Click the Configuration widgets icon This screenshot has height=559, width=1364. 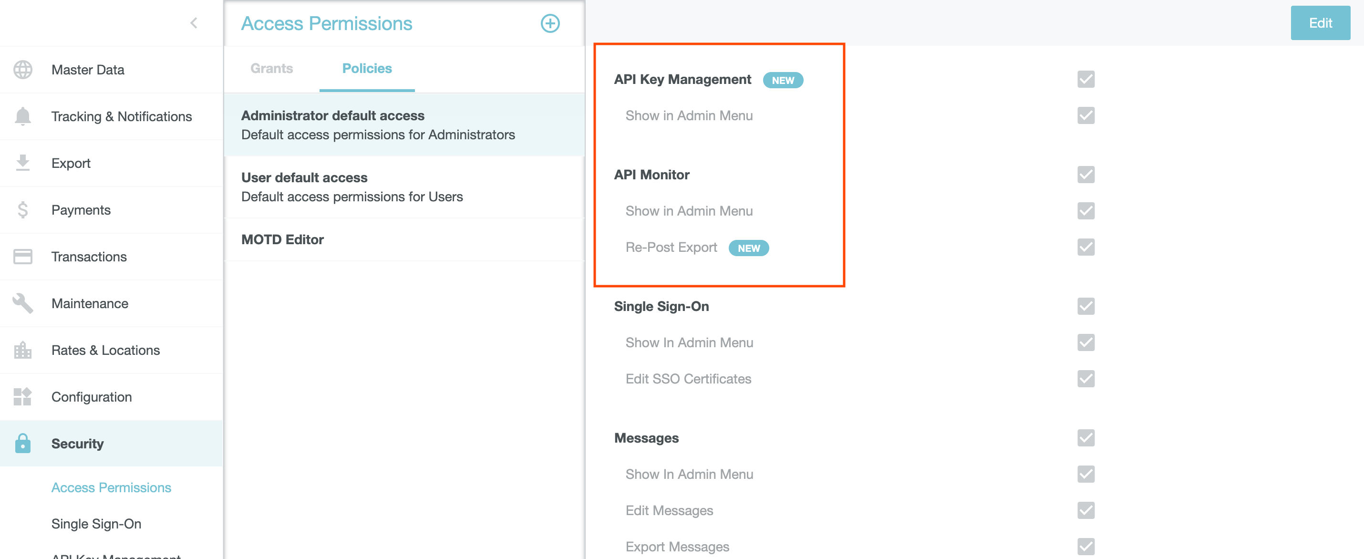pyautogui.click(x=23, y=397)
